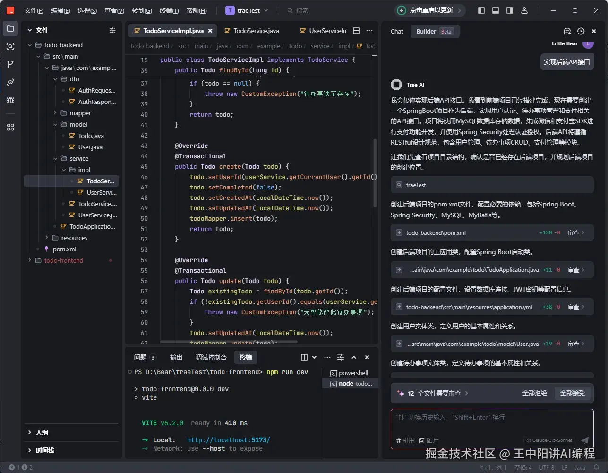Toggle the right AI panel layout icon

click(510, 10)
